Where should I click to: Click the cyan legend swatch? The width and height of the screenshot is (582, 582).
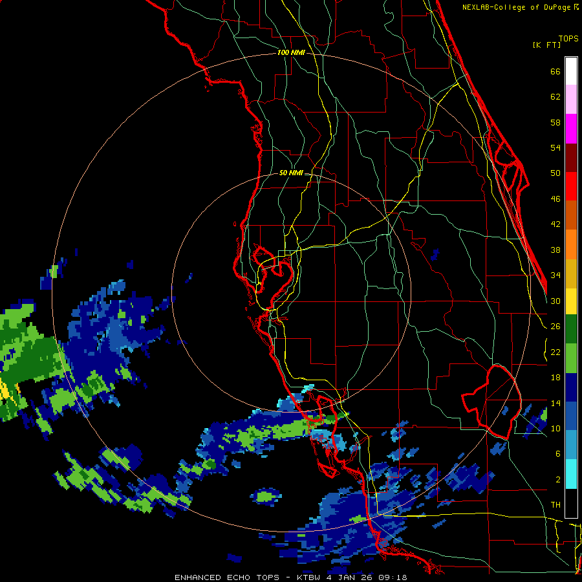coord(571,474)
